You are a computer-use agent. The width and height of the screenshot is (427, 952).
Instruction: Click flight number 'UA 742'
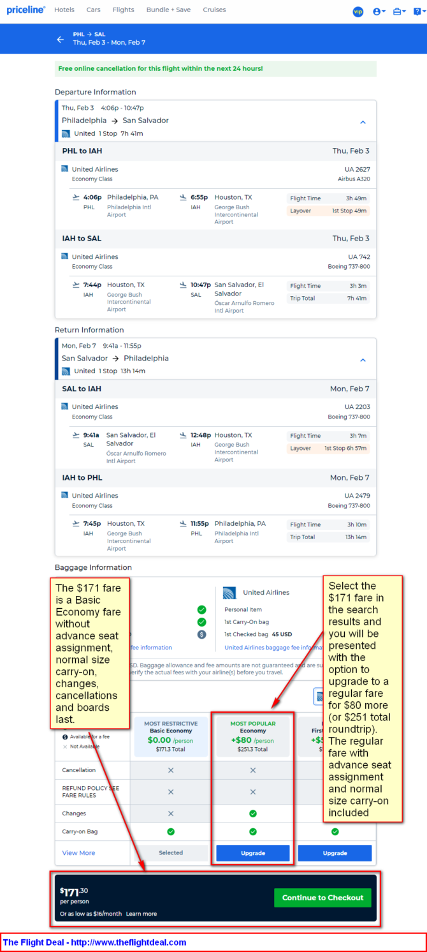359,257
